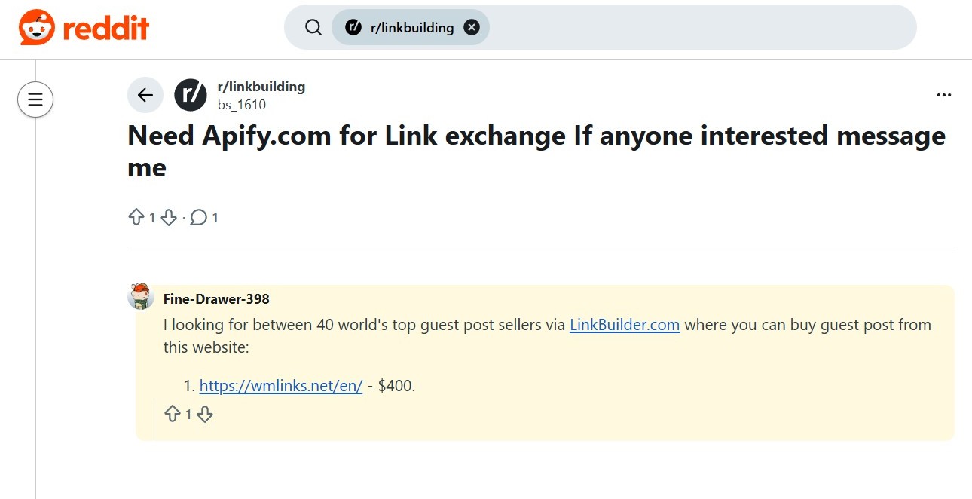Image resolution: width=972 pixels, height=499 pixels.
Task: Remove the r/linkbuilding search filter chip
Action: point(471,26)
